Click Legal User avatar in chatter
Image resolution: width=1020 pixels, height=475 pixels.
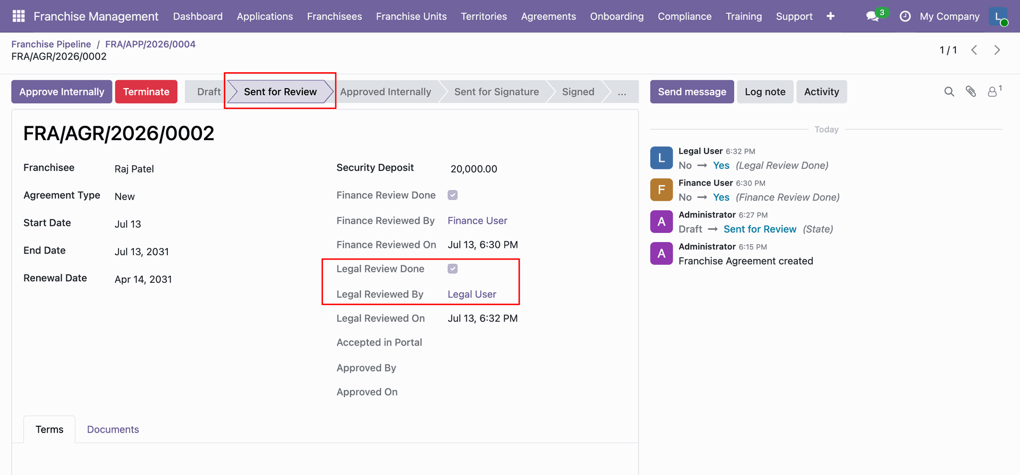point(661,158)
